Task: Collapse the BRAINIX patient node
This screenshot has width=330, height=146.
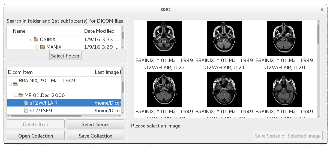Action: coord(10,84)
